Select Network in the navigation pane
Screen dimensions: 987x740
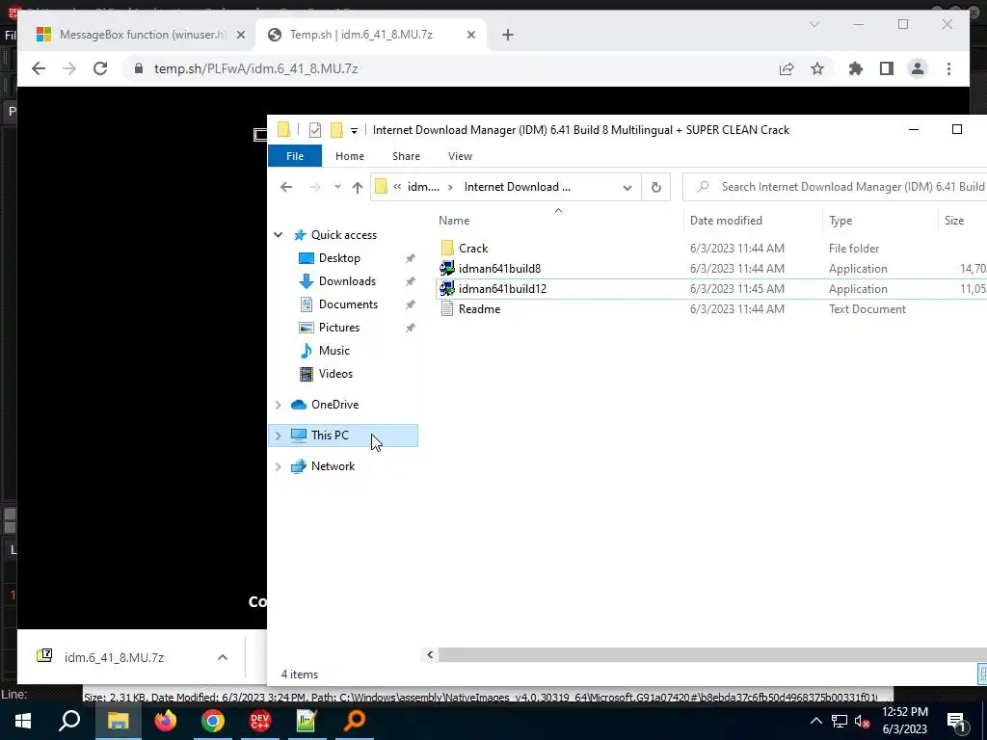[333, 466]
